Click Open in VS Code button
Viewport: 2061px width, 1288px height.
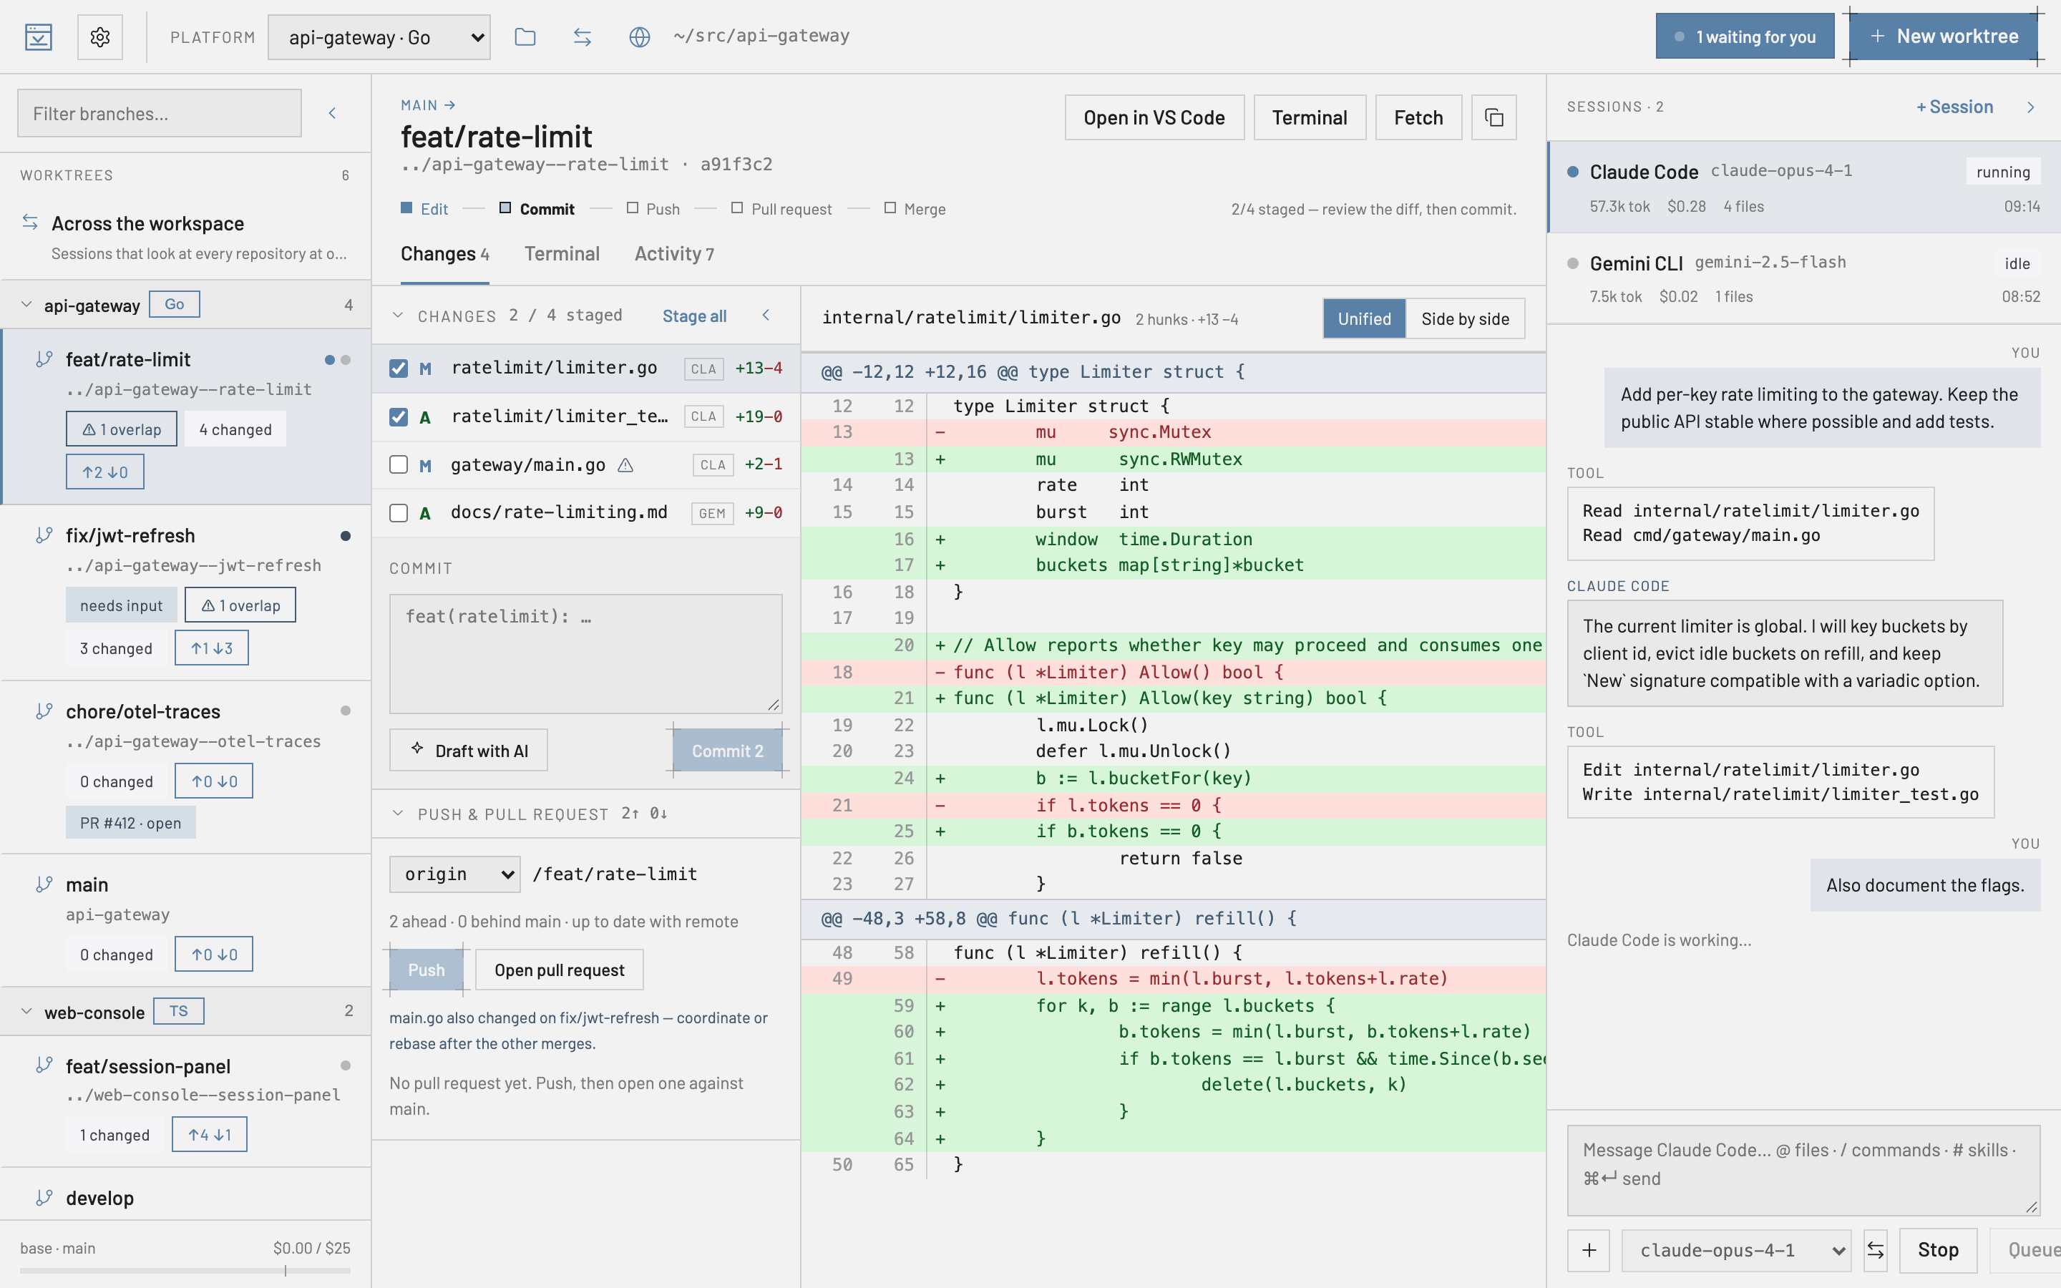click(x=1154, y=117)
